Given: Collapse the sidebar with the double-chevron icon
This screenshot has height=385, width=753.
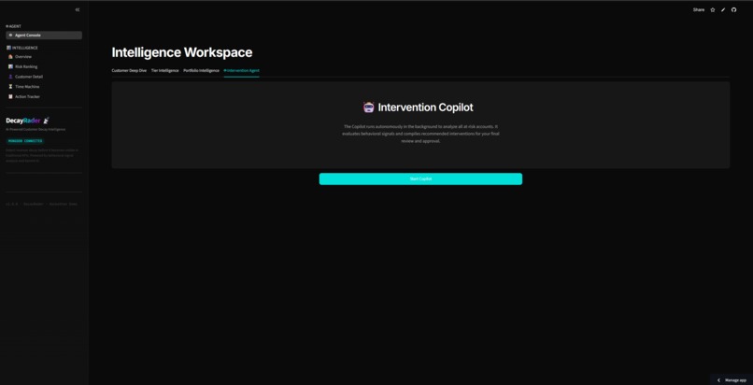Looking at the screenshot, I should tap(78, 9).
